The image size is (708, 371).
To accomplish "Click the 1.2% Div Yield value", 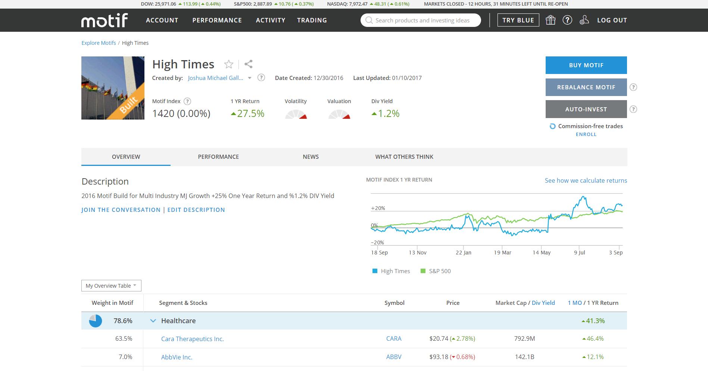I will [x=385, y=114].
